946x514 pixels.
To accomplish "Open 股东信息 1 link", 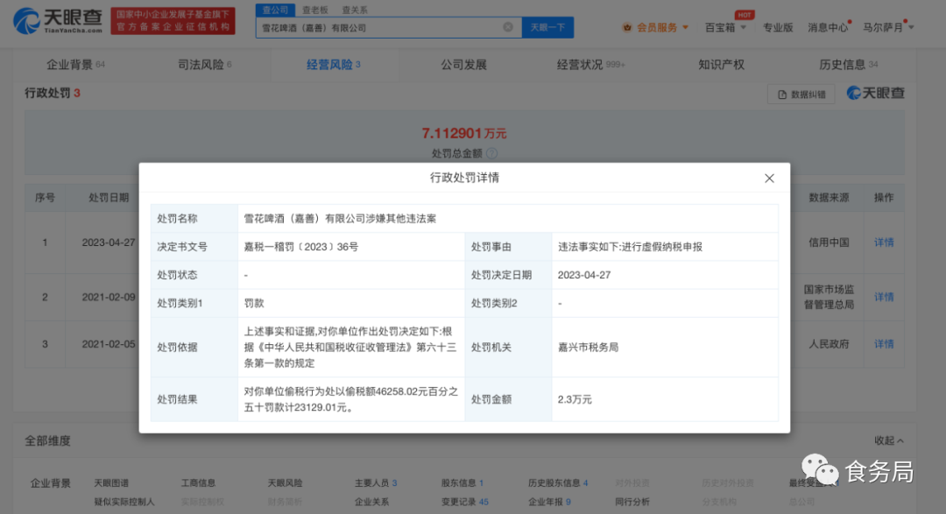I will [462, 482].
